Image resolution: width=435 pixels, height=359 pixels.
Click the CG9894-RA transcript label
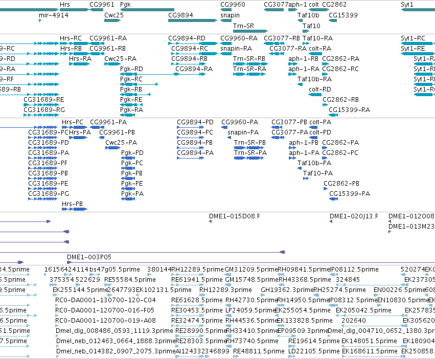coord(194,69)
